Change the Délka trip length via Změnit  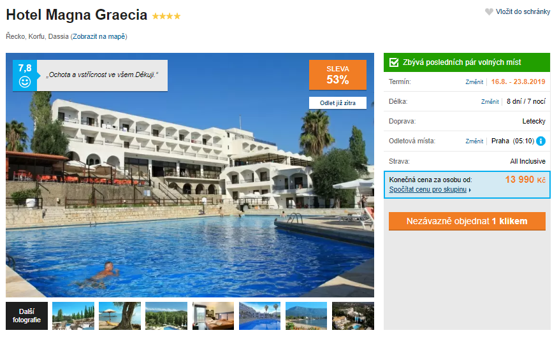click(490, 102)
